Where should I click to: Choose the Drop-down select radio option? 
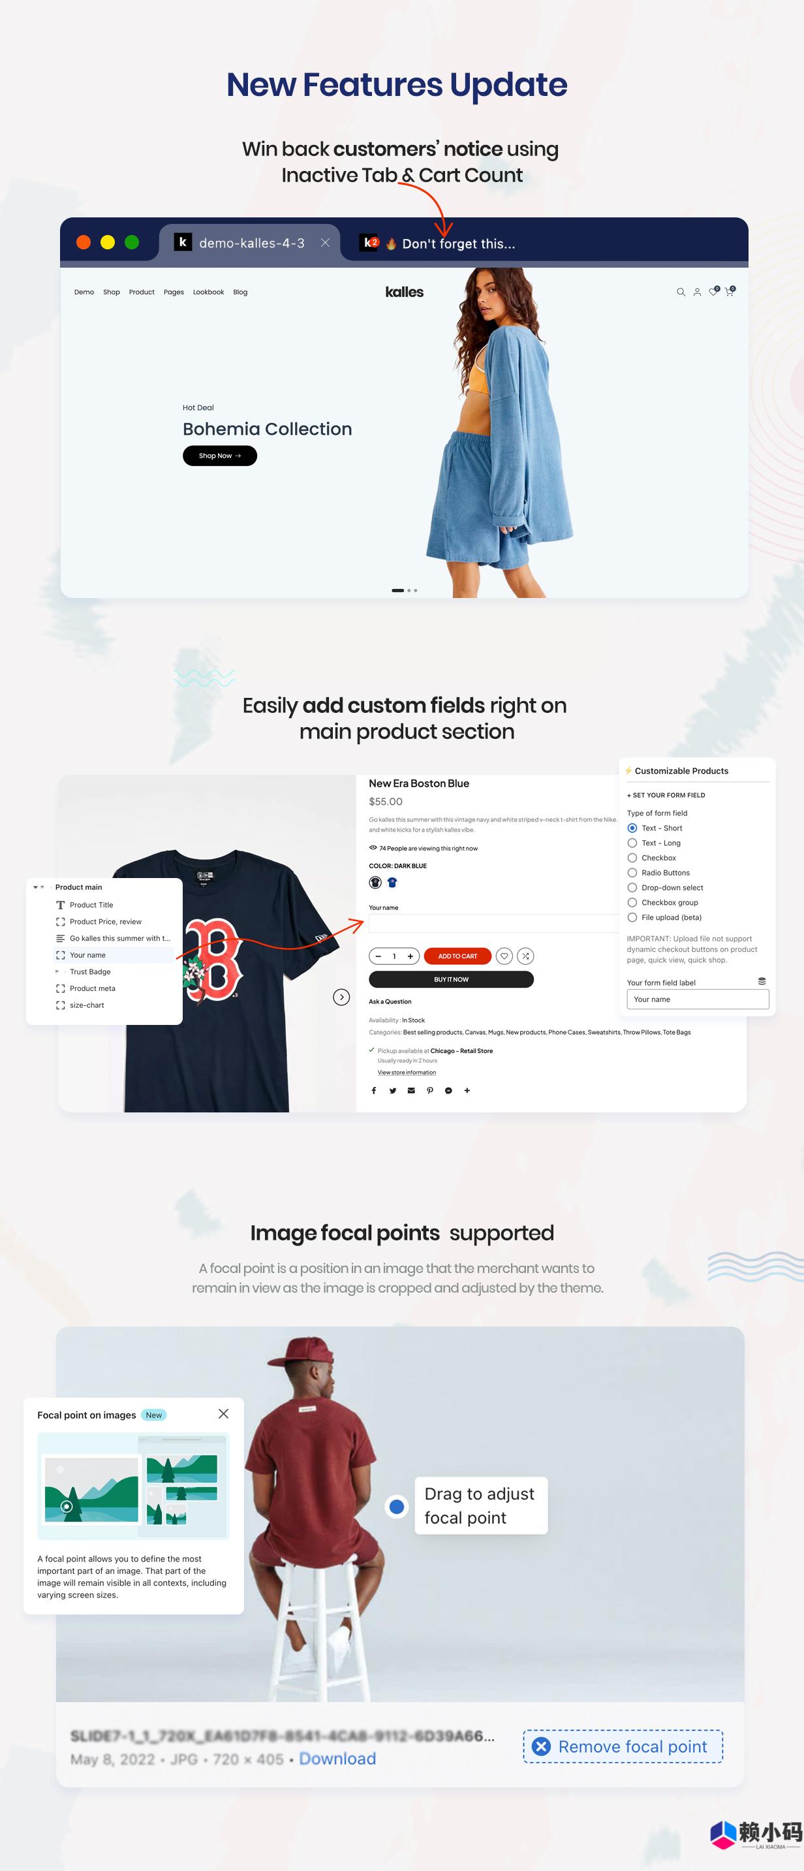(665, 888)
